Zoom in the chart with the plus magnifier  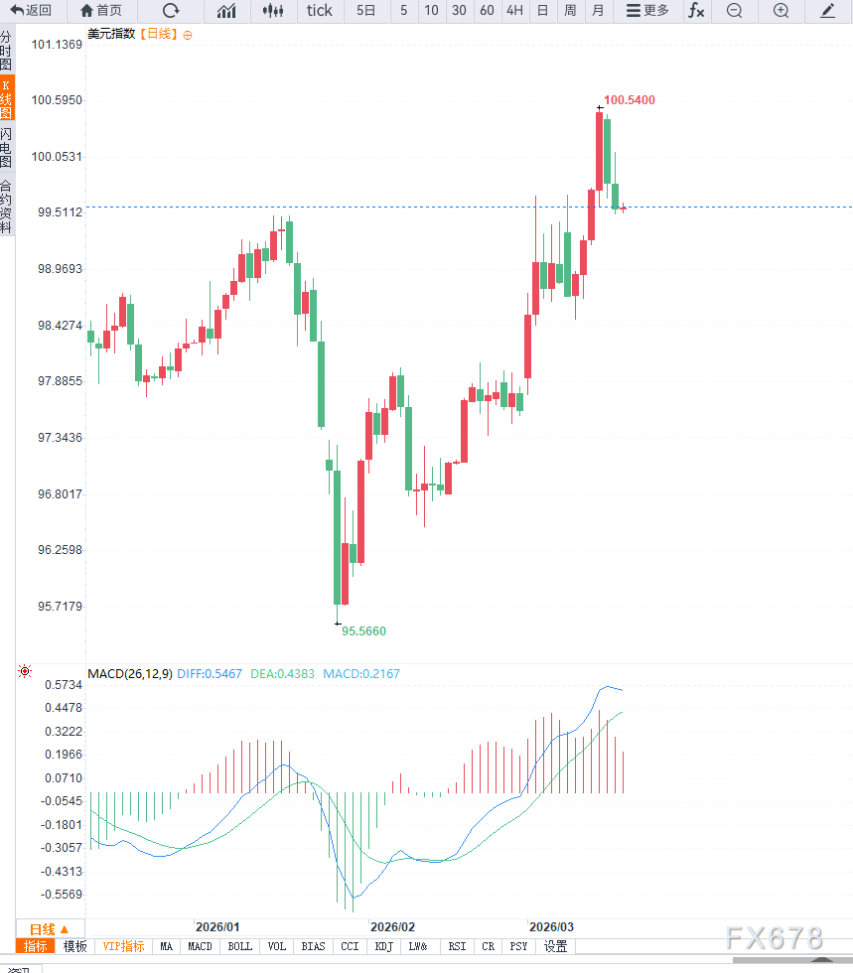point(781,11)
